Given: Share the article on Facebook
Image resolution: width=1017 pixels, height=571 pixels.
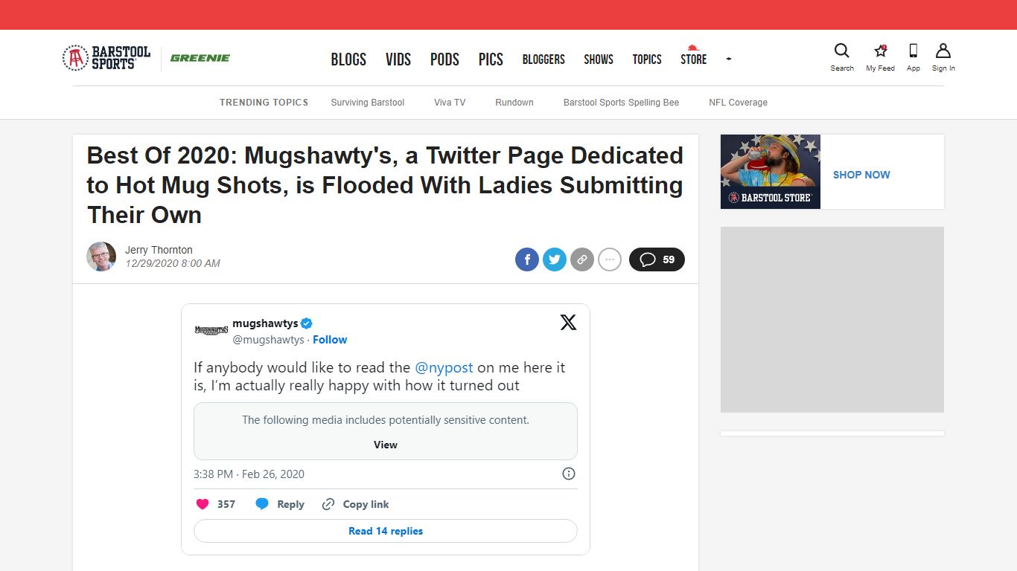Looking at the screenshot, I should coord(527,259).
